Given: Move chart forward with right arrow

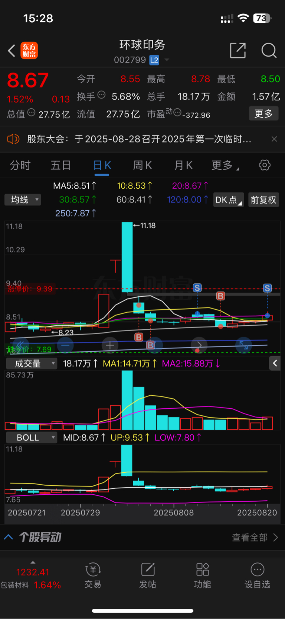Looking at the screenshot, I should [199, 345].
